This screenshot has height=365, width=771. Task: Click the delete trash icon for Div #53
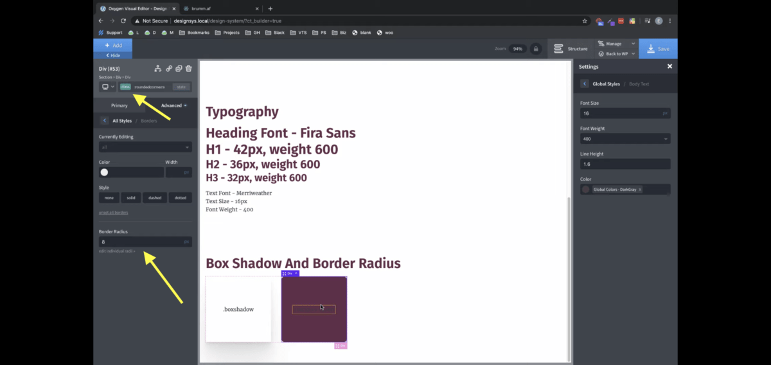(189, 69)
